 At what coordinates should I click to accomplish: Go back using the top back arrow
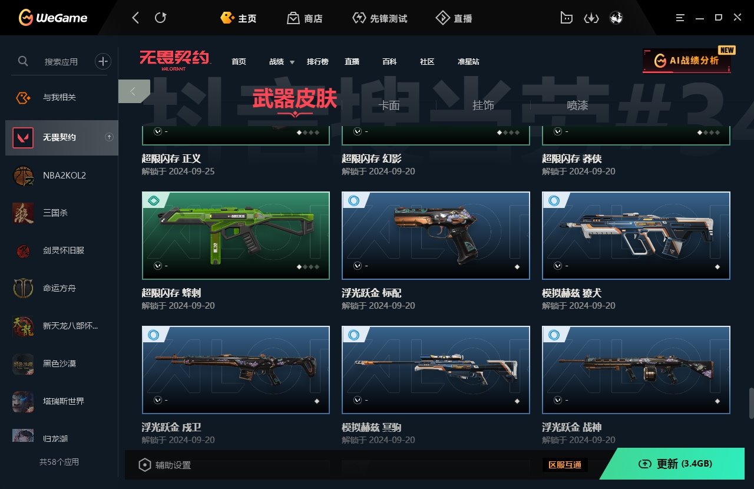click(x=135, y=18)
